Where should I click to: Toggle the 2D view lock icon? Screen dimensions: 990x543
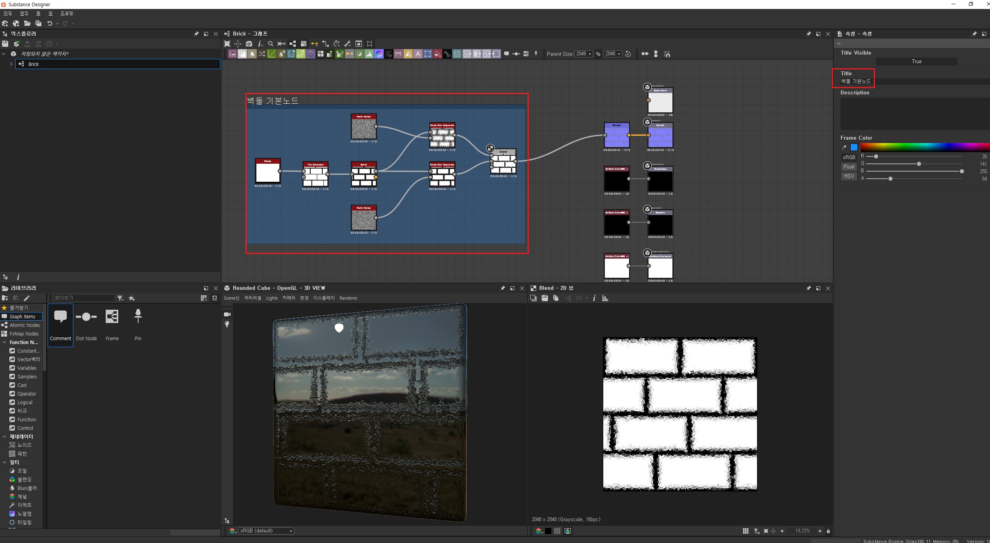(828, 531)
